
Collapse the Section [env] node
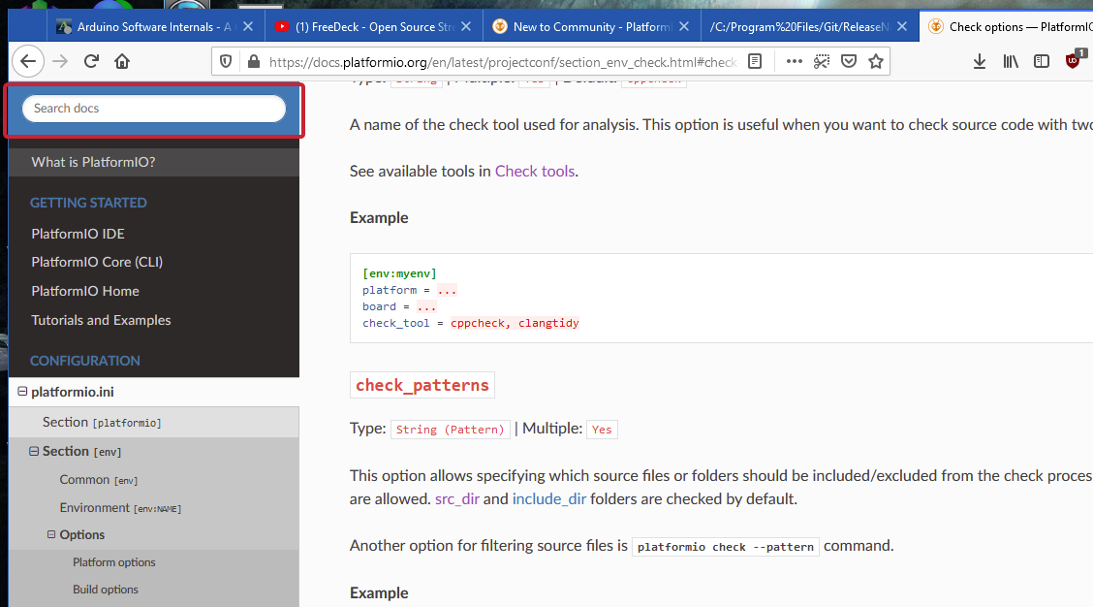34,452
